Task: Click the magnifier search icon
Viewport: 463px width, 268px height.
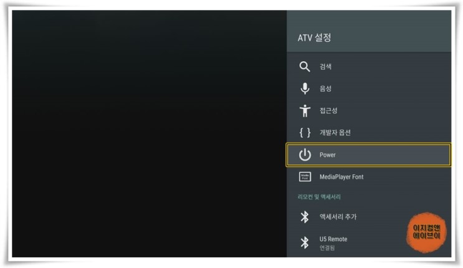Action: (305, 67)
